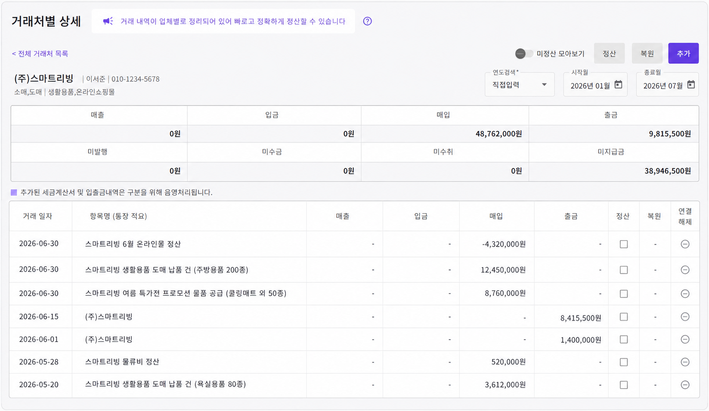This screenshot has height=411, width=709.
Task: Click the 미수취 summary label
Action: pyautogui.click(x=443, y=152)
